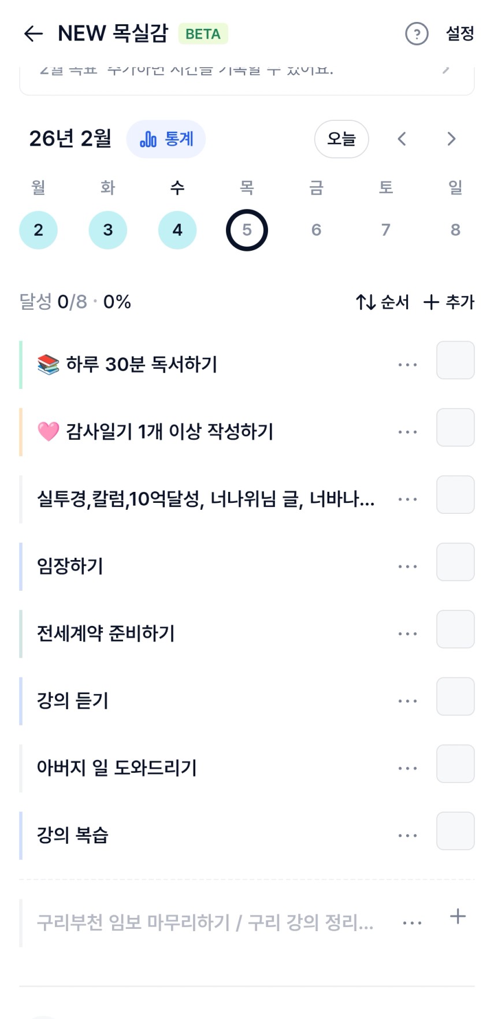
Task: Select Monday the 2nd in calendar
Action: [38, 230]
